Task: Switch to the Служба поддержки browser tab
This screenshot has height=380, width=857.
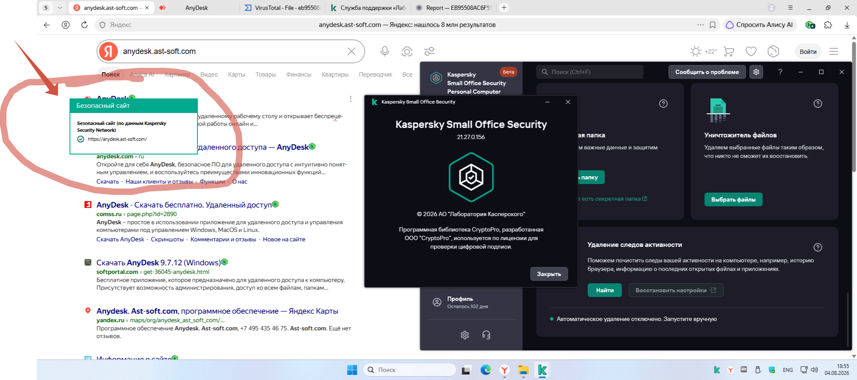Action: (368, 8)
